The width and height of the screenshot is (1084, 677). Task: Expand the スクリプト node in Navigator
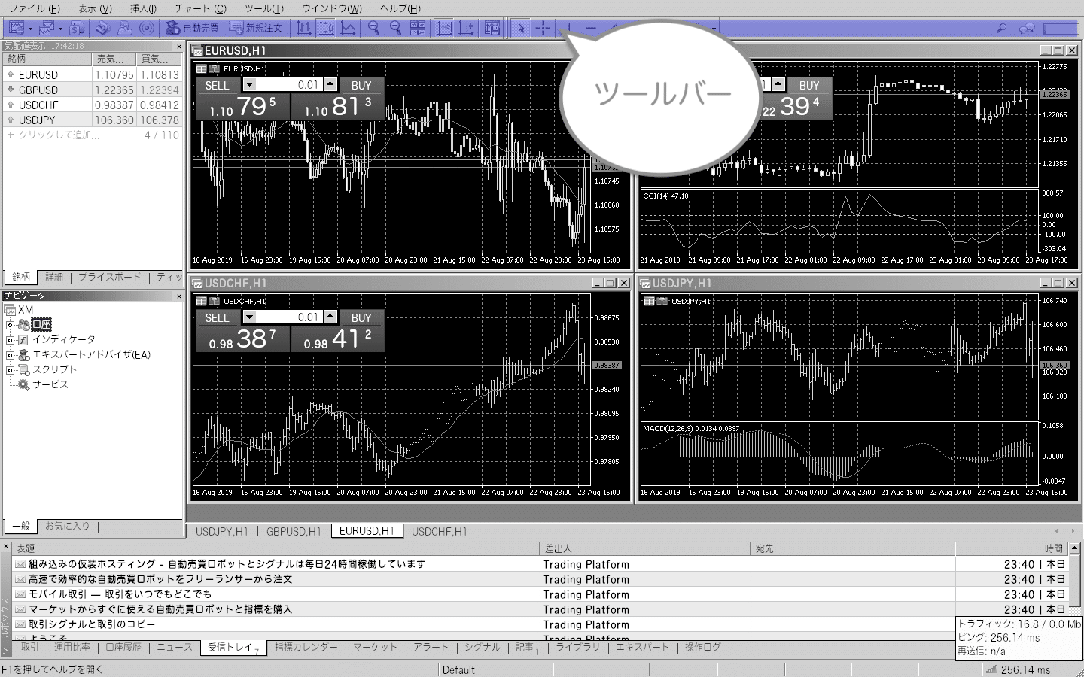[x=10, y=370]
